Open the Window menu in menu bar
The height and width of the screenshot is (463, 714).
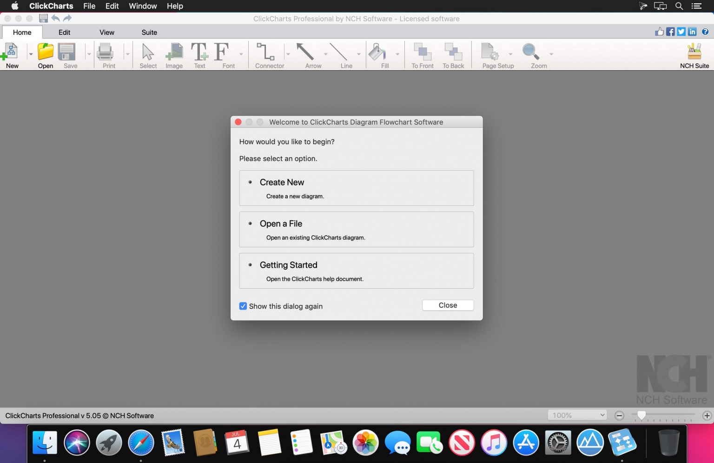pos(143,6)
